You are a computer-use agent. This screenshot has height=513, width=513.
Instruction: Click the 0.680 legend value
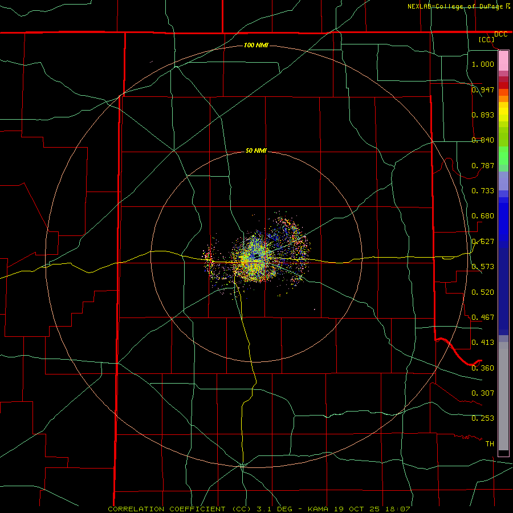point(483,216)
